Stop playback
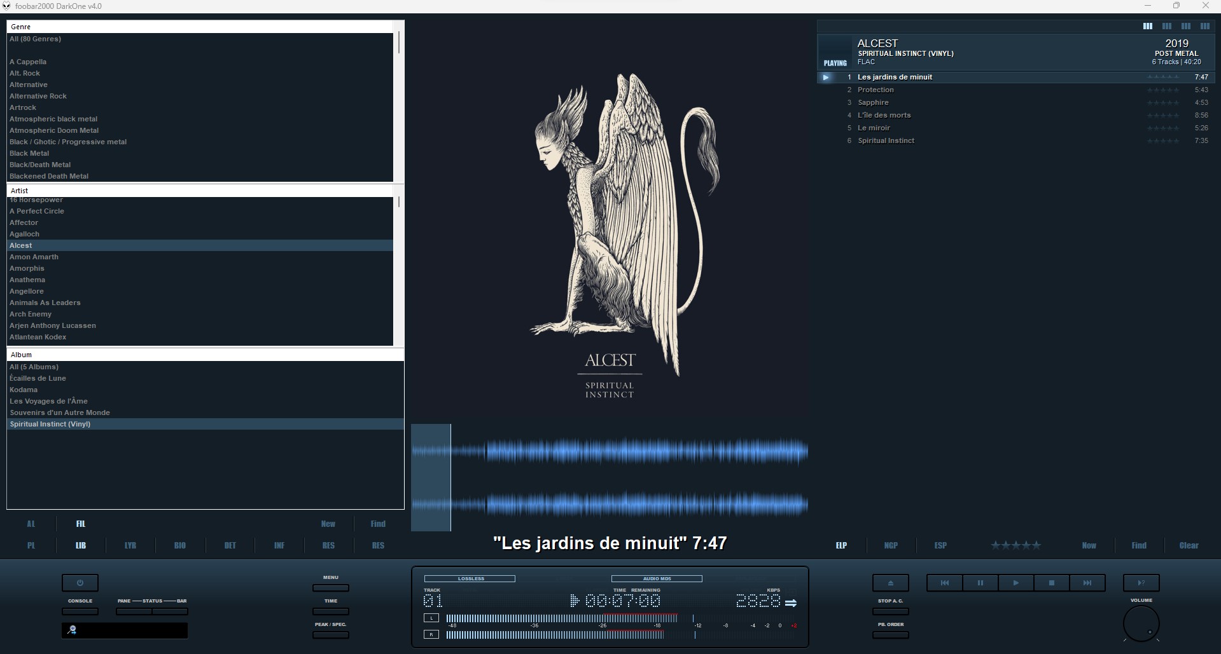1221x654 pixels. (1052, 583)
